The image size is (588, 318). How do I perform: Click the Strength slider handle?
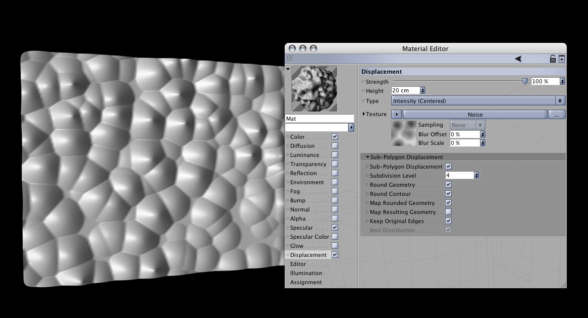pyautogui.click(x=525, y=81)
